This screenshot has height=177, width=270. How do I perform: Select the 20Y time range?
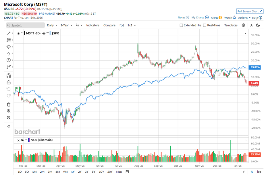point(110,172)
